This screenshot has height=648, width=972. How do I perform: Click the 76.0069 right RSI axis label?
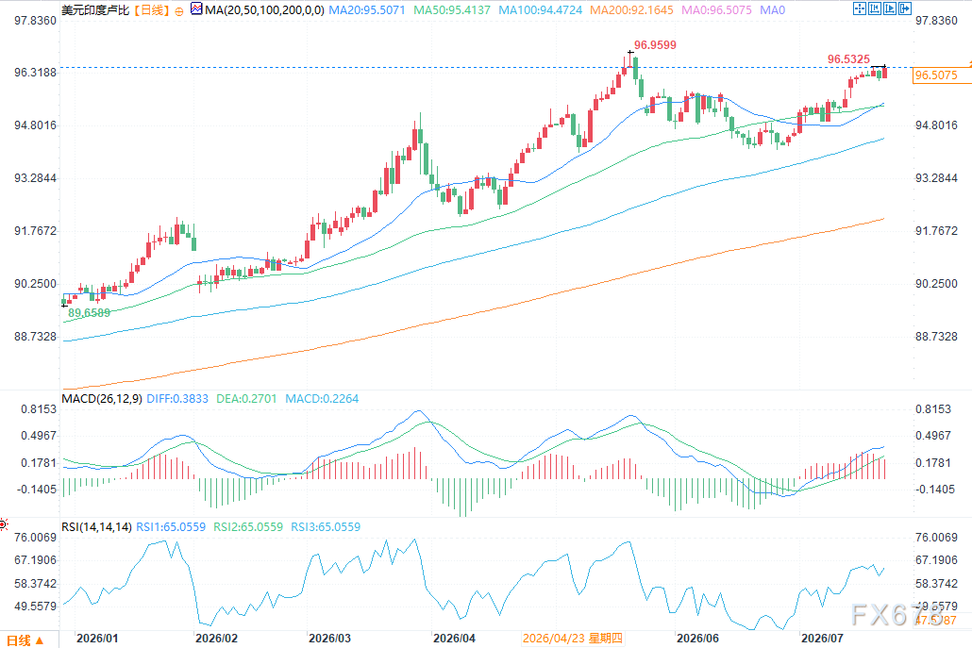coord(936,537)
